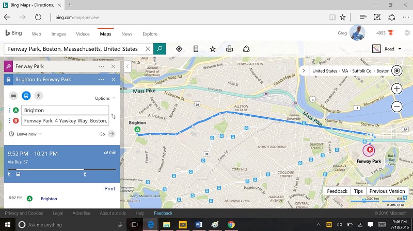Click the Fenway Park destination field
This screenshot has height=231, width=413.
click(x=65, y=121)
